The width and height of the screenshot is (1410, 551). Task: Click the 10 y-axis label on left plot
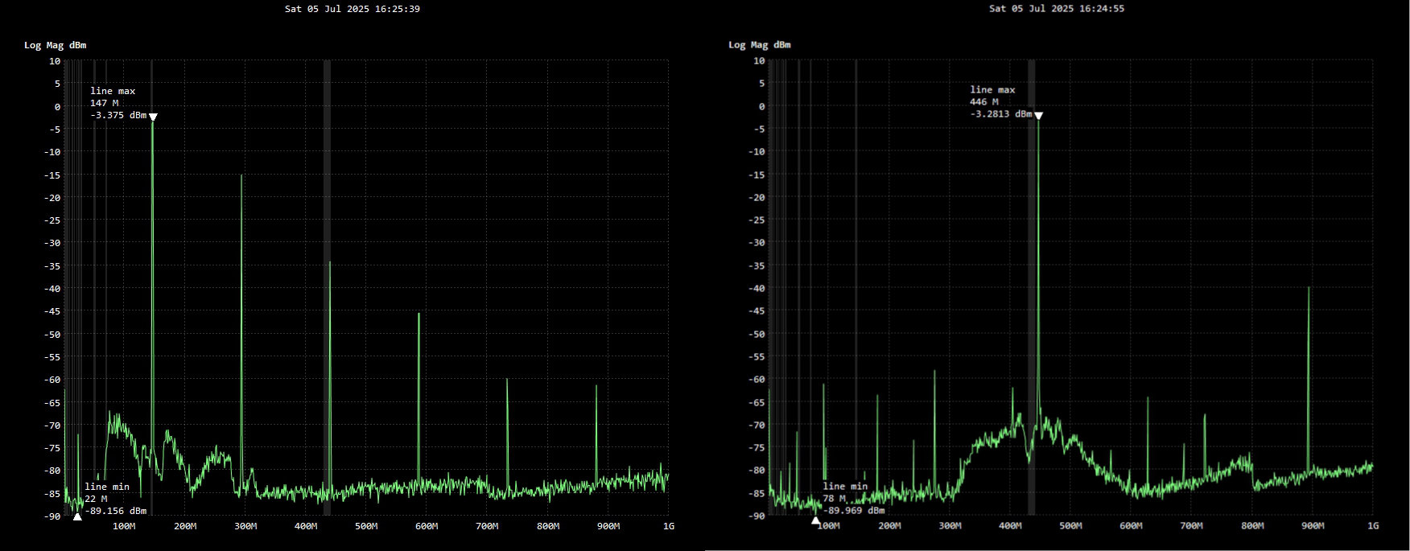tap(55, 61)
